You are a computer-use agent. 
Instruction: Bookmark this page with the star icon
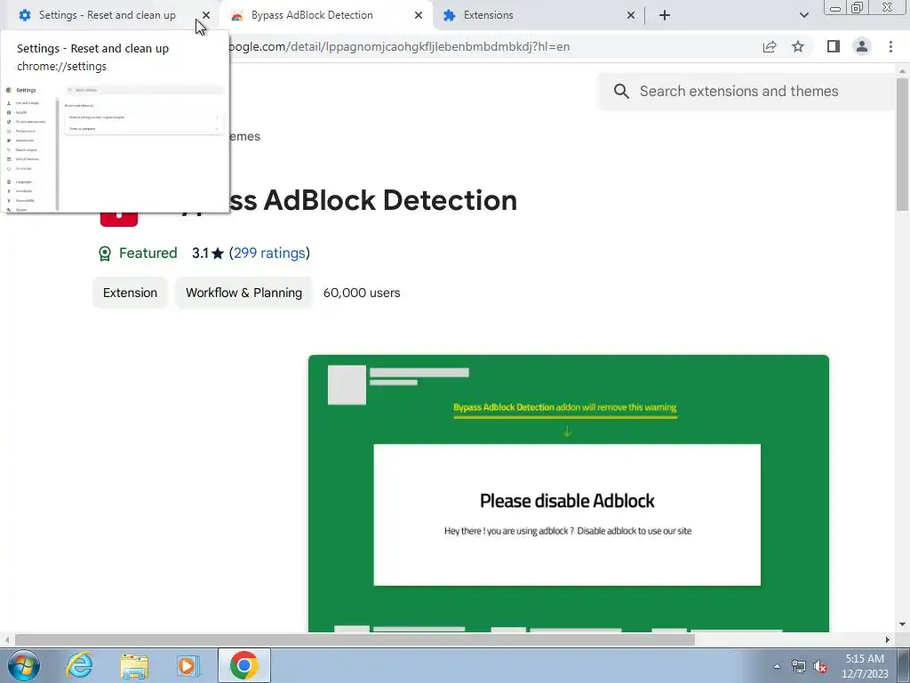(x=798, y=46)
